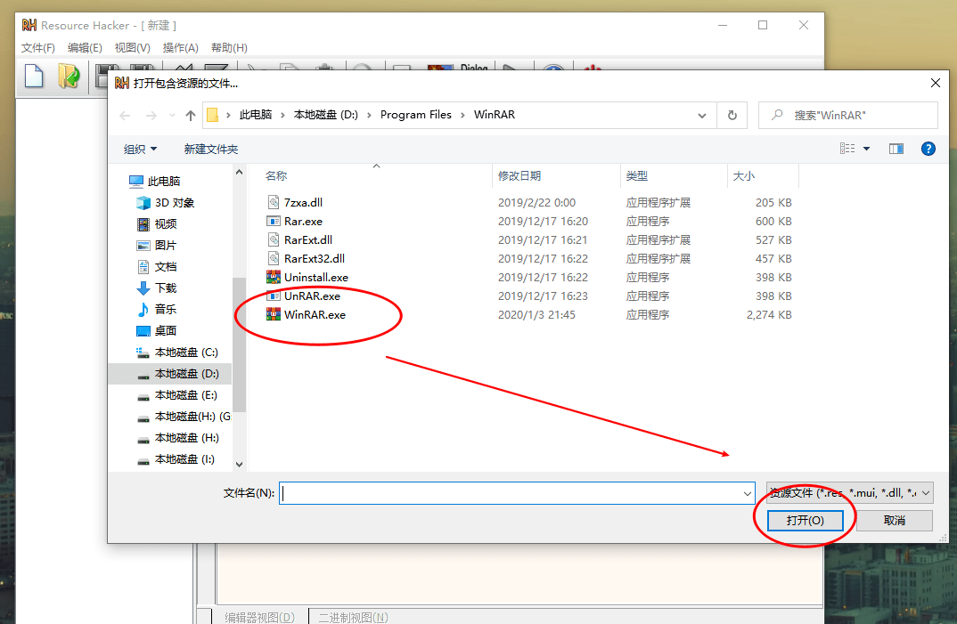Image resolution: width=957 pixels, height=624 pixels.
Task: Expand the 文件名 history dropdown arrow
Action: click(x=747, y=493)
